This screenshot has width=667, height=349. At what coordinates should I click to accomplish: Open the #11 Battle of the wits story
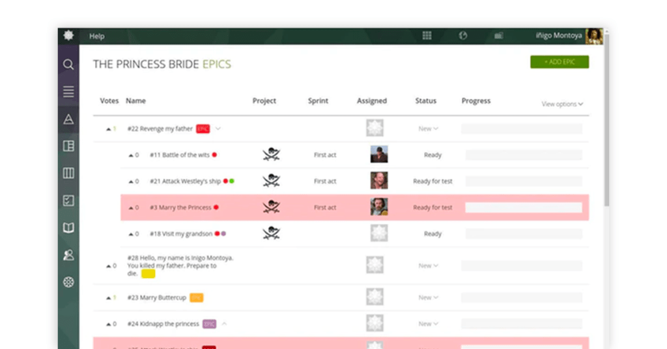[x=180, y=155]
